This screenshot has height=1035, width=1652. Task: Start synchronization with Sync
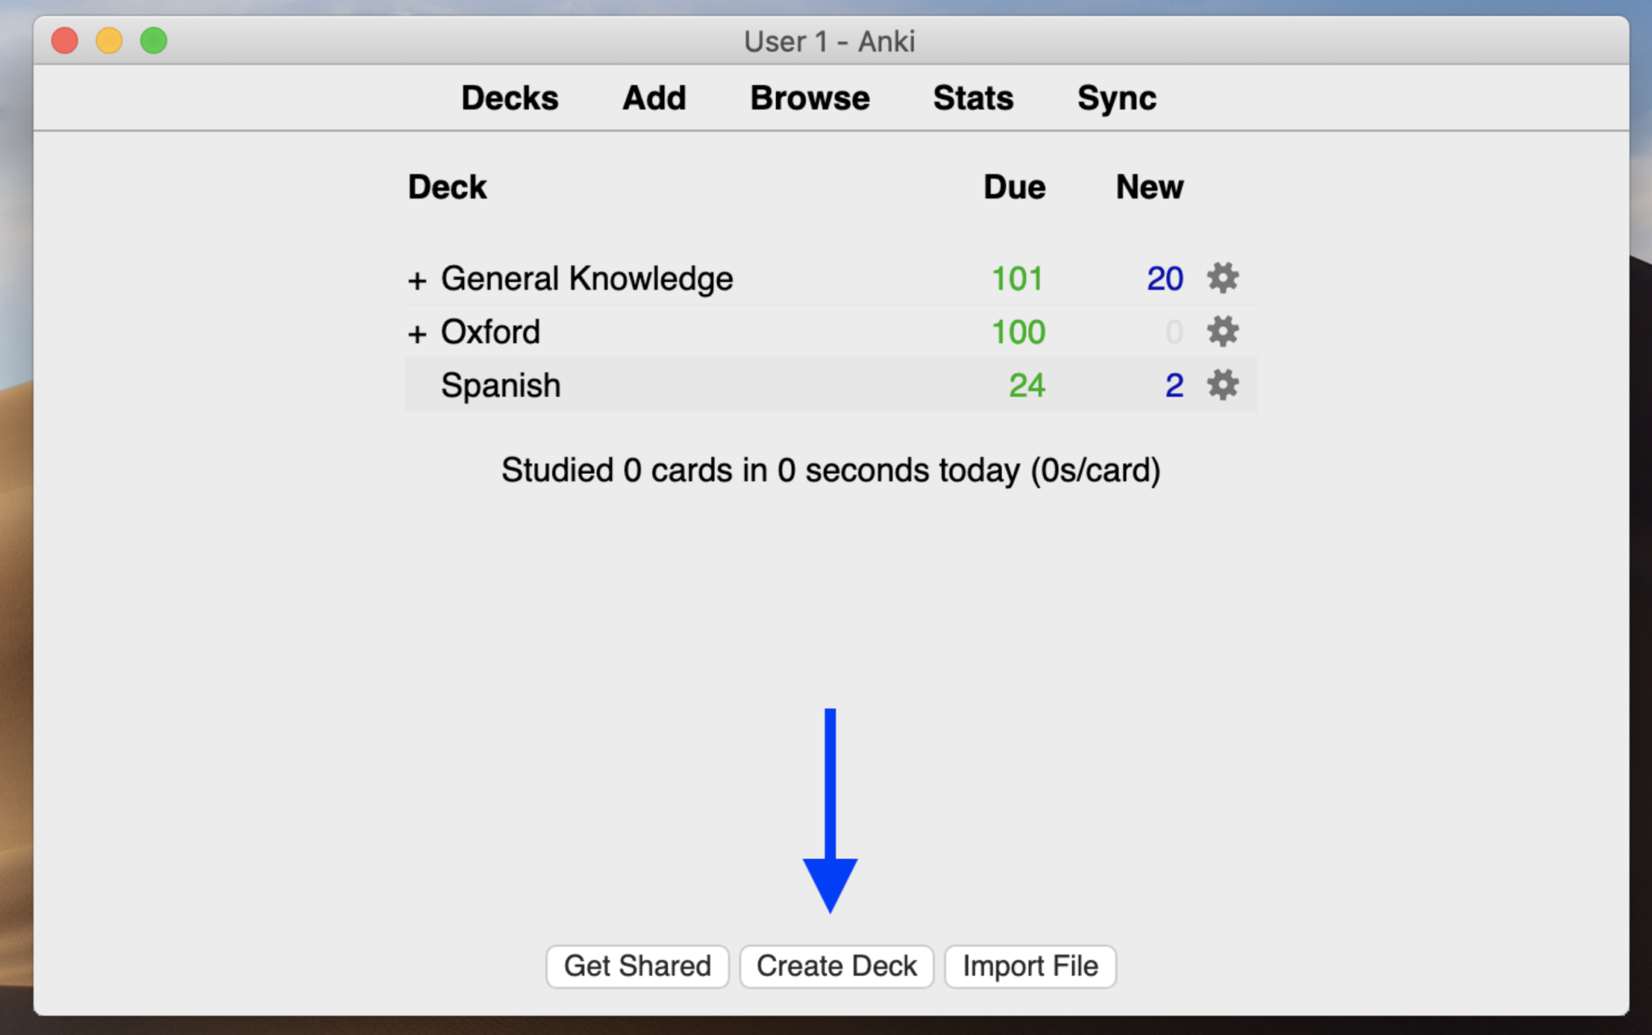pyautogui.click(x=1116, y=98)
